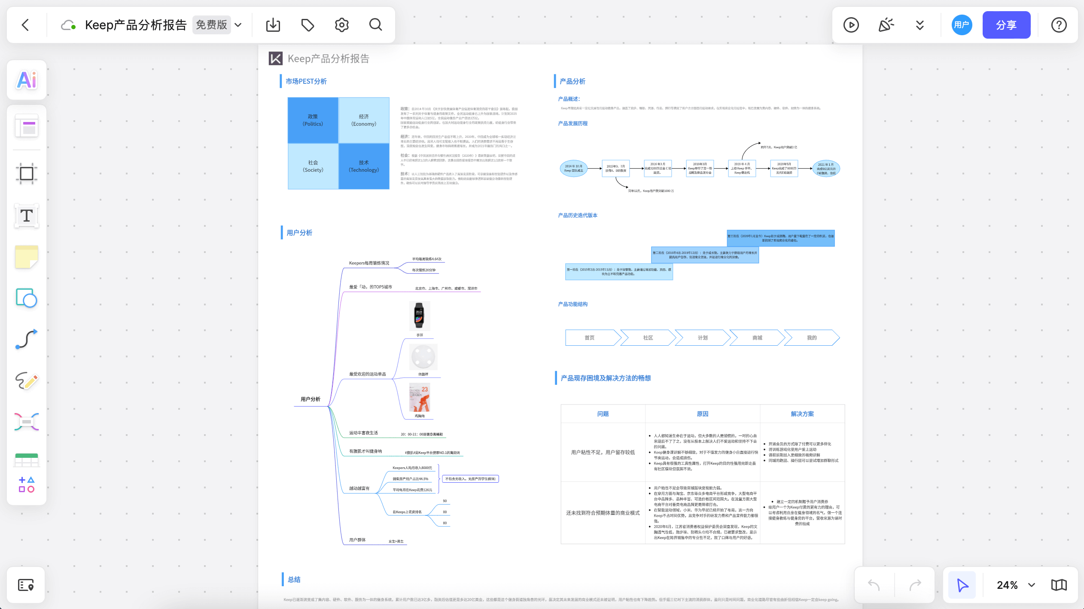The width and height of the screenshot is (1084, 609).
Task: Click the 手环 smart band image
Action: coord(419,316)
